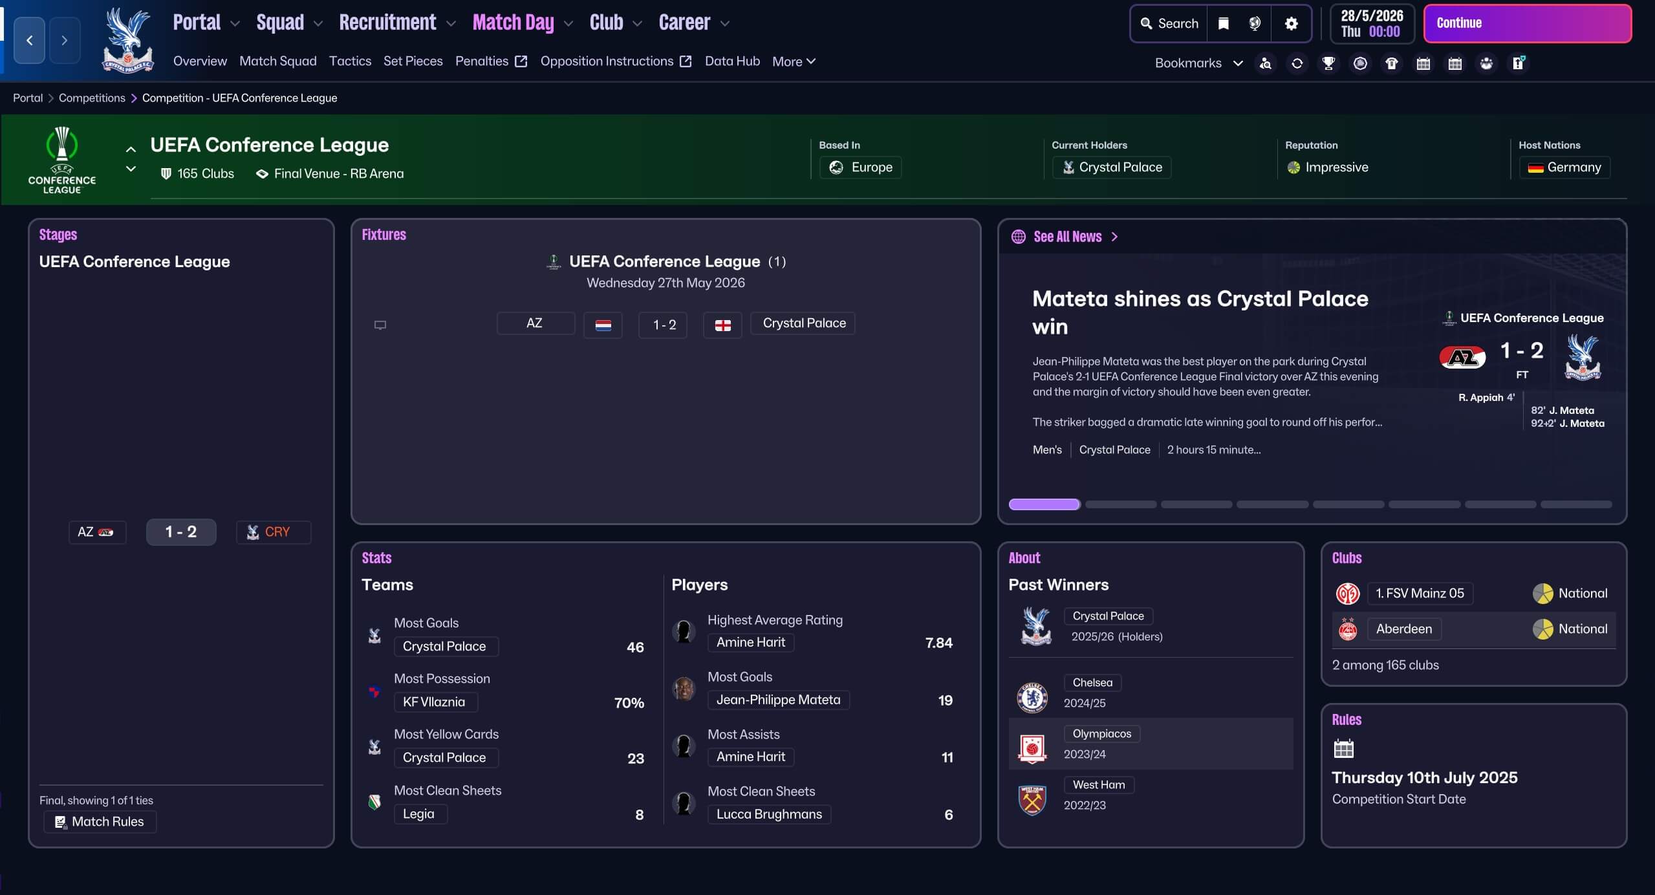The height and width of the screenshot is (895, 1655).
Task: Click the up chevron beside competition title
Action: [x=131, y=149]
